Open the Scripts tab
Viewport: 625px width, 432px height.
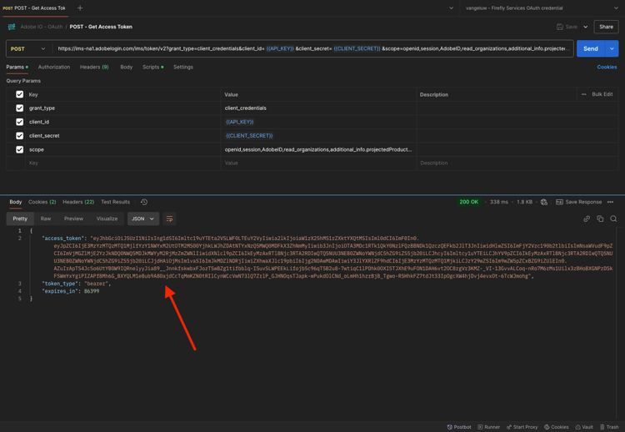(x=153, y=67)
